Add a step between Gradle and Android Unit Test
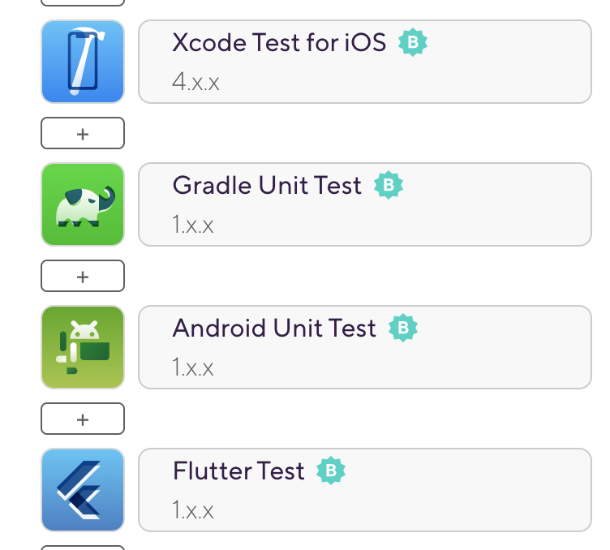Viewport: 610px width, 550px height. click(83, 277)
